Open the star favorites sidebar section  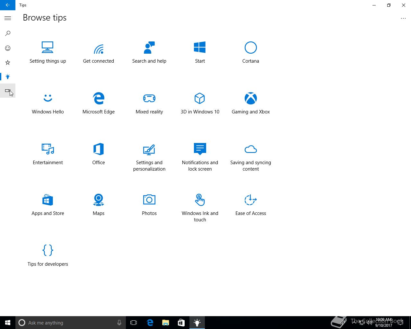coord(8,62)
